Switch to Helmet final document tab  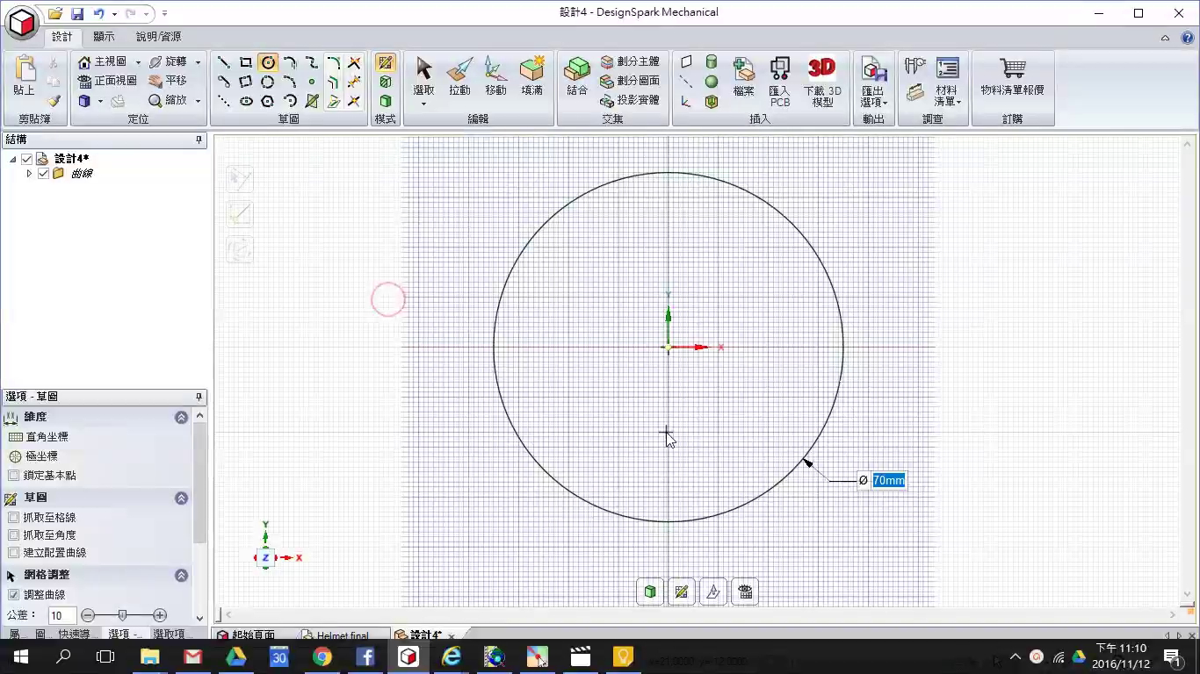[x=337, y=635]
